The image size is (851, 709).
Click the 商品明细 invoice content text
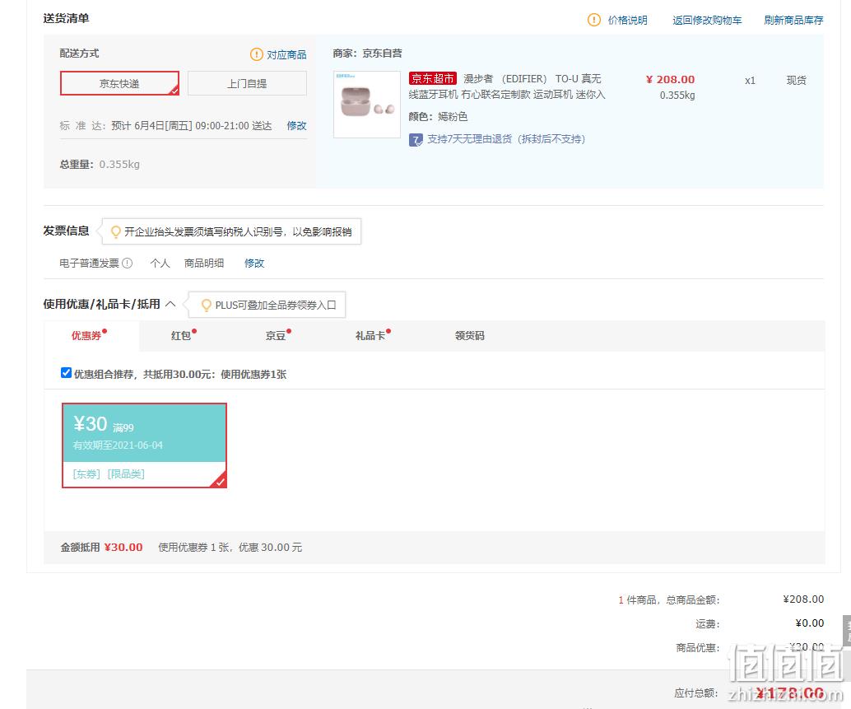click(x=204, y=264)
